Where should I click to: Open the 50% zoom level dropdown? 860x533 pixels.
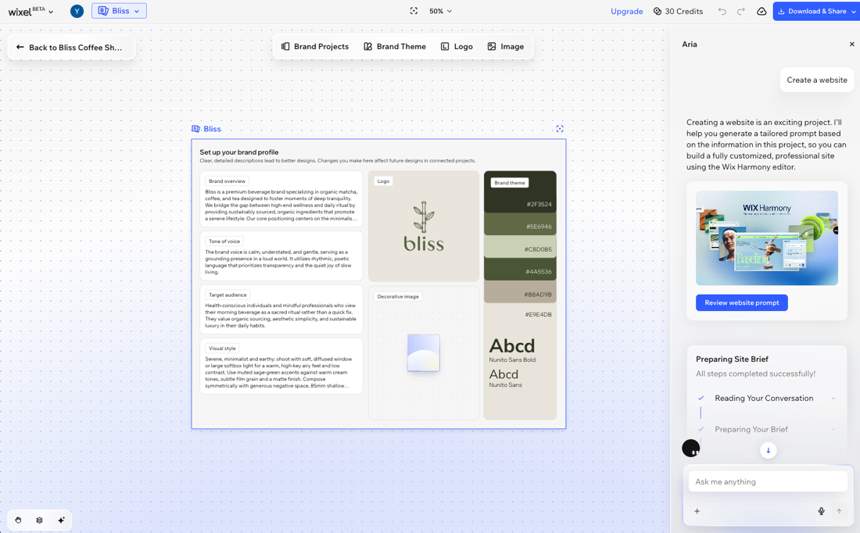[440, 11]
